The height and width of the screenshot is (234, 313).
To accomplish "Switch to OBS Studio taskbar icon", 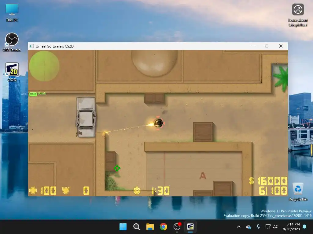I will (177, 227).
